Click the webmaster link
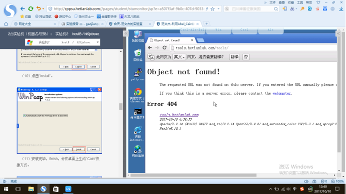Screen dimensions: 346x194 click(282, 93)
